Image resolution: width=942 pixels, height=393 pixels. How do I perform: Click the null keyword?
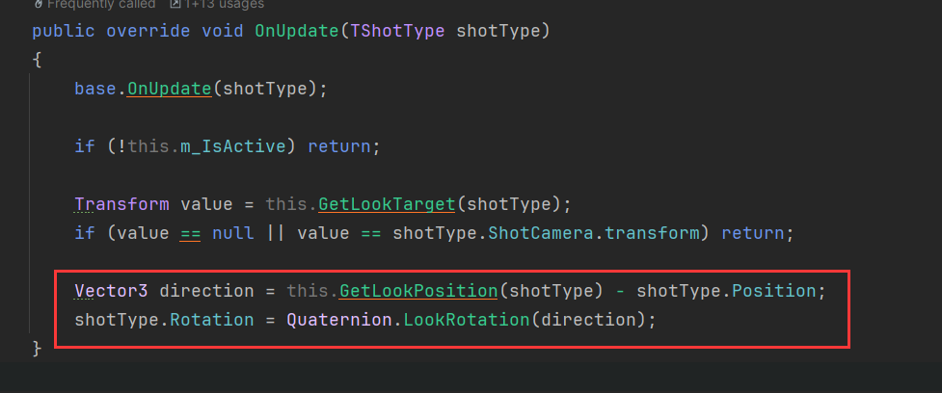[233, 233]
